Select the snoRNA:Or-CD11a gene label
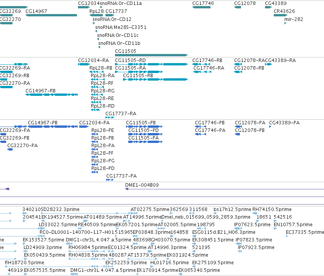The width and height of the screenshot is (324, 276). point(121,3)
